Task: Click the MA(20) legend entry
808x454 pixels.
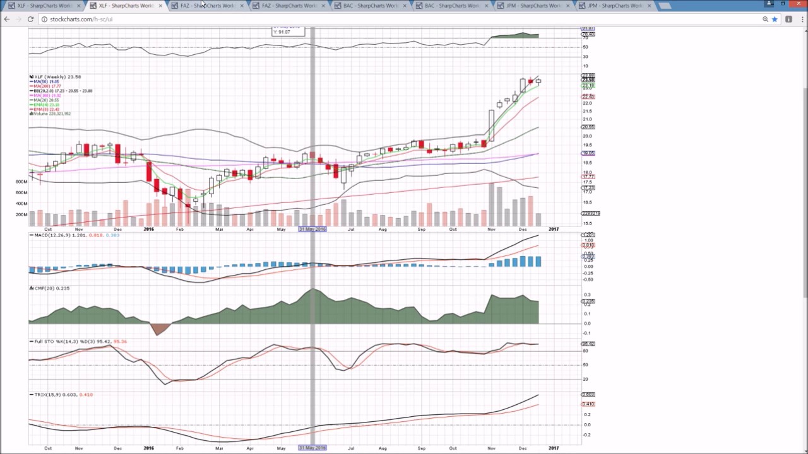Action: pyautogui.click(x=44, y=100)
